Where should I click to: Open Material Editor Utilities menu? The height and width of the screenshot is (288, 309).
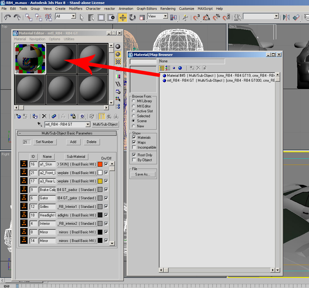69,39
